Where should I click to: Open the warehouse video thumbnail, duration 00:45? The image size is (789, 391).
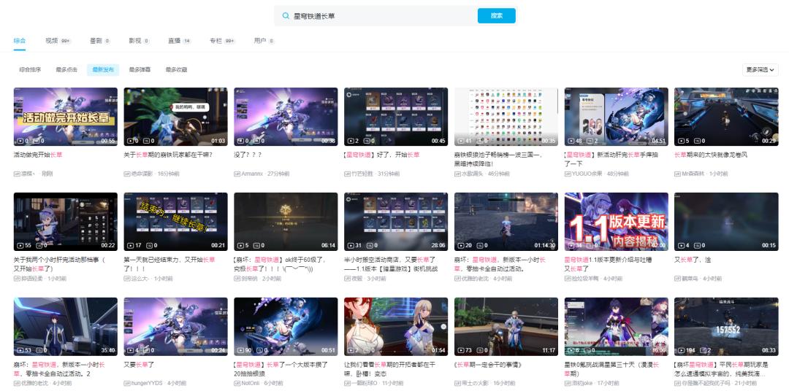pyautogui.click(x=396, y=117)
